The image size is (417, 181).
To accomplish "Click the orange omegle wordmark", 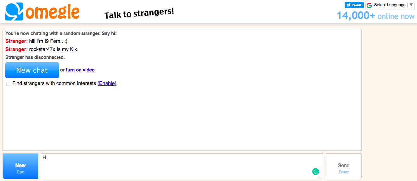I will (x=53, y=12).
